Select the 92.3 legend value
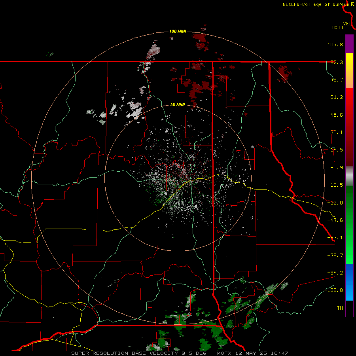Image resolution: width=356 pixels, height=356 pixels. (x=337, y=62)
